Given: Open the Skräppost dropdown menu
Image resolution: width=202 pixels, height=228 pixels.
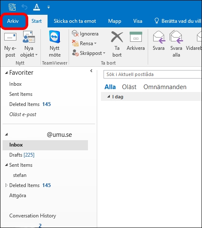Looking at the screenshot, I should tap(88, 53).
